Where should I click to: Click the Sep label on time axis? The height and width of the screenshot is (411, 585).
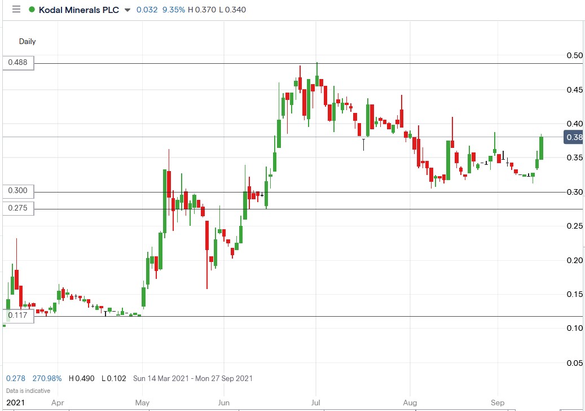(x=498, y=403)
